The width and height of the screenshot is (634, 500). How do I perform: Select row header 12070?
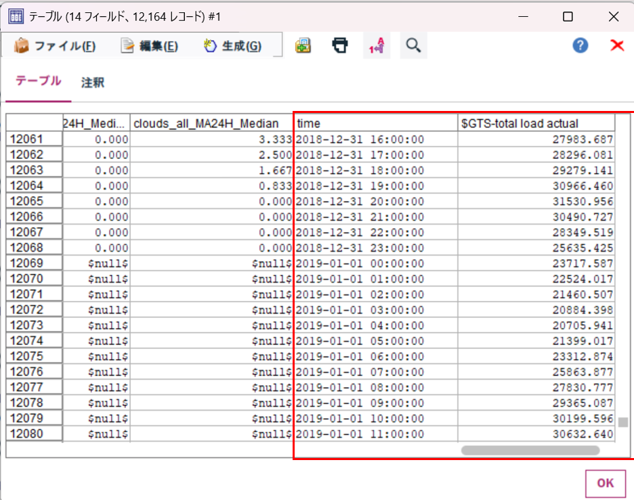coord(35,279)
